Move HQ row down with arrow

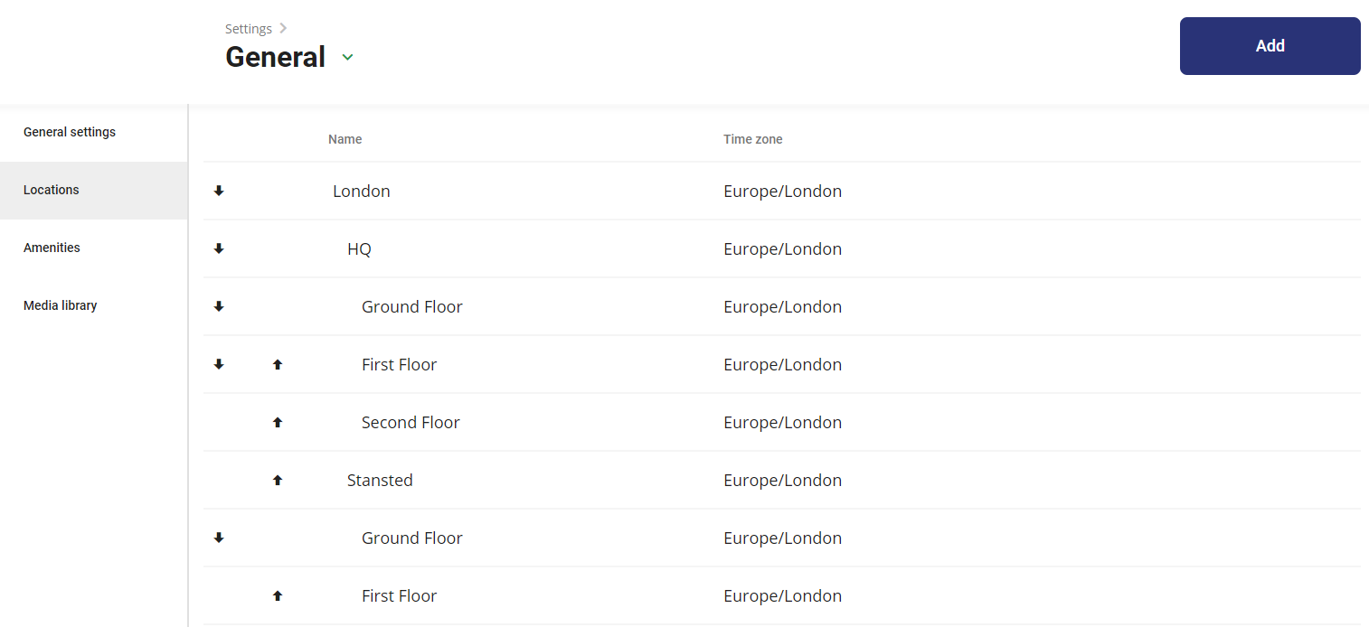(x=219, y=248)
